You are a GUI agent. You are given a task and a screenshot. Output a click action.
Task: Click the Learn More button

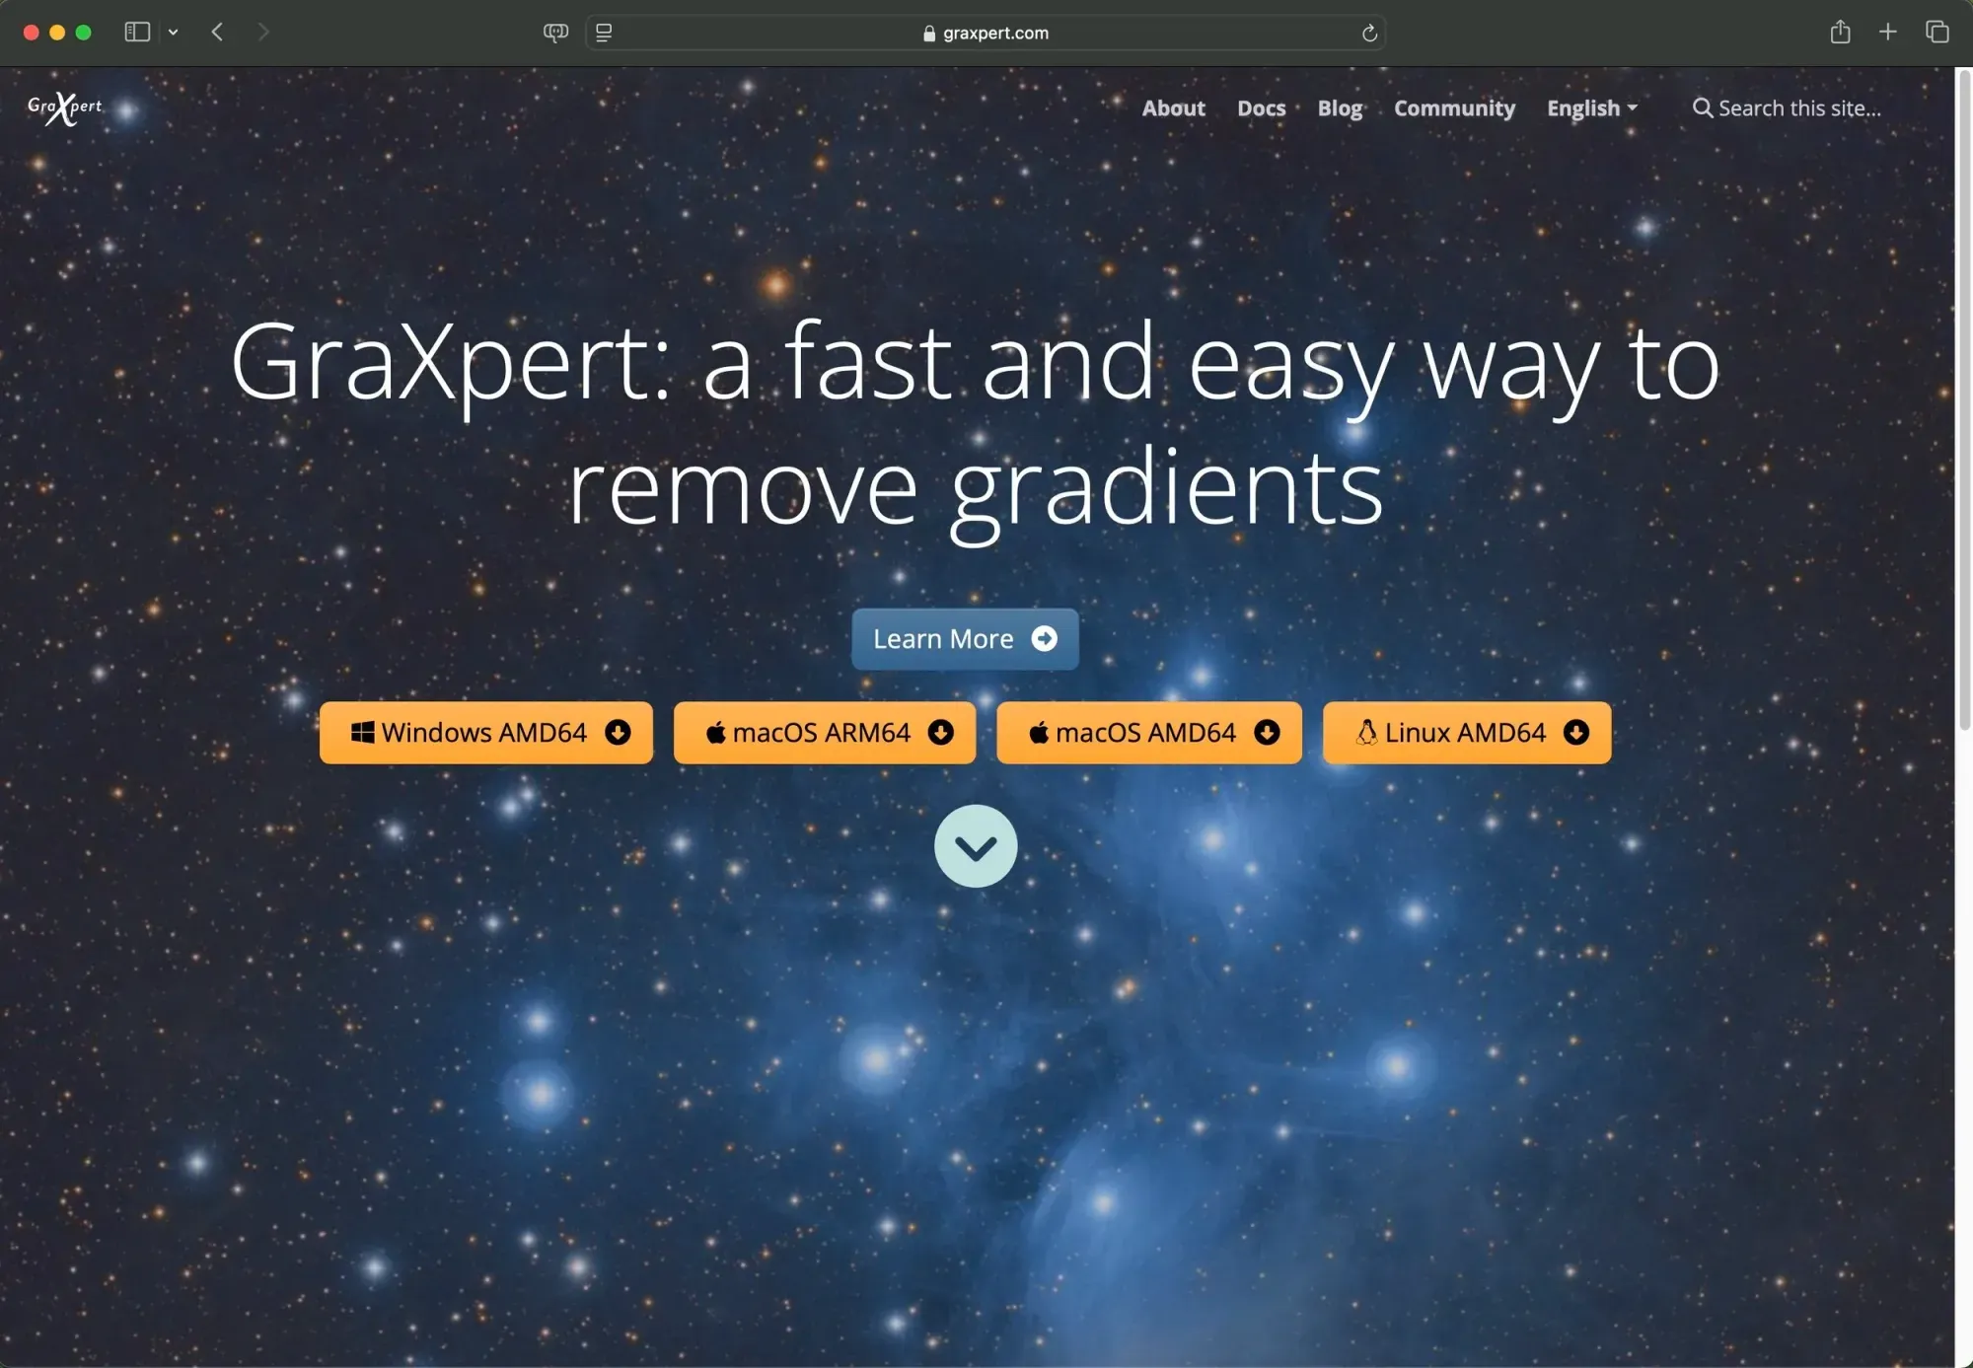click(964, 639)
